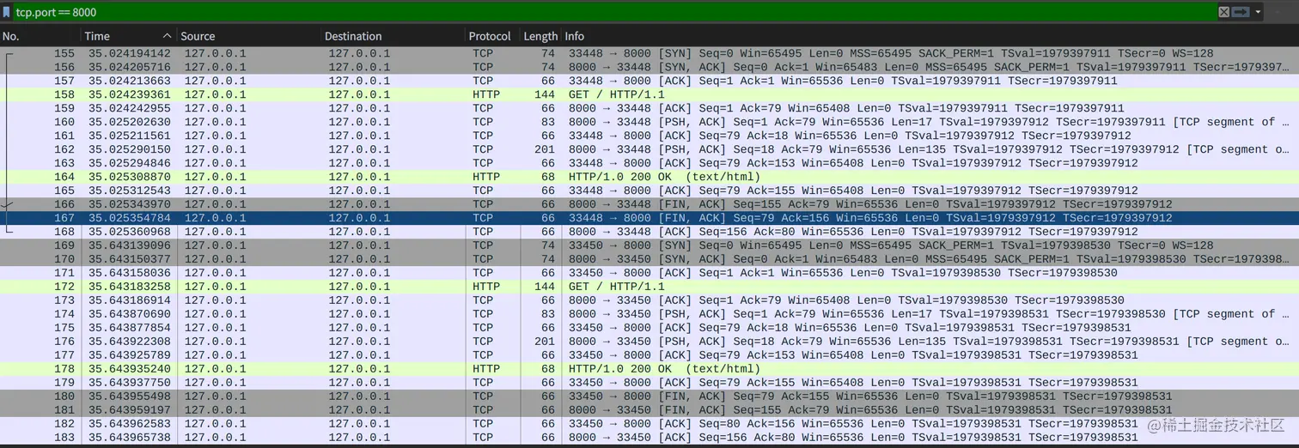Select packet 180 FIN, ACK row
Viewport: 1299px width, 448px height.
[x=649, y=397]
